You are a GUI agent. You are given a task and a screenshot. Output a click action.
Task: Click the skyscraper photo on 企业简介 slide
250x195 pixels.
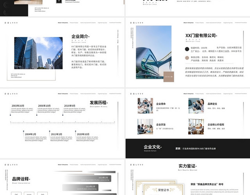pyautogui.click(x=38, y=53)
